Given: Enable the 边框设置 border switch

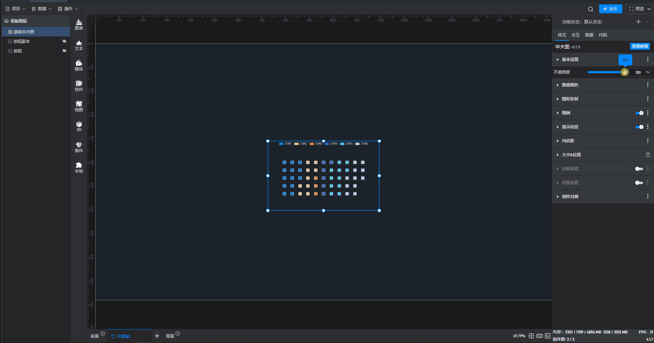Looking at the screenshot, I should [x=639, y=169].
